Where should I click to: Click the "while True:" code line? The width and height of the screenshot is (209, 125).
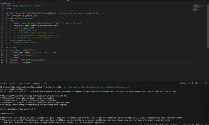pos(11,47)
